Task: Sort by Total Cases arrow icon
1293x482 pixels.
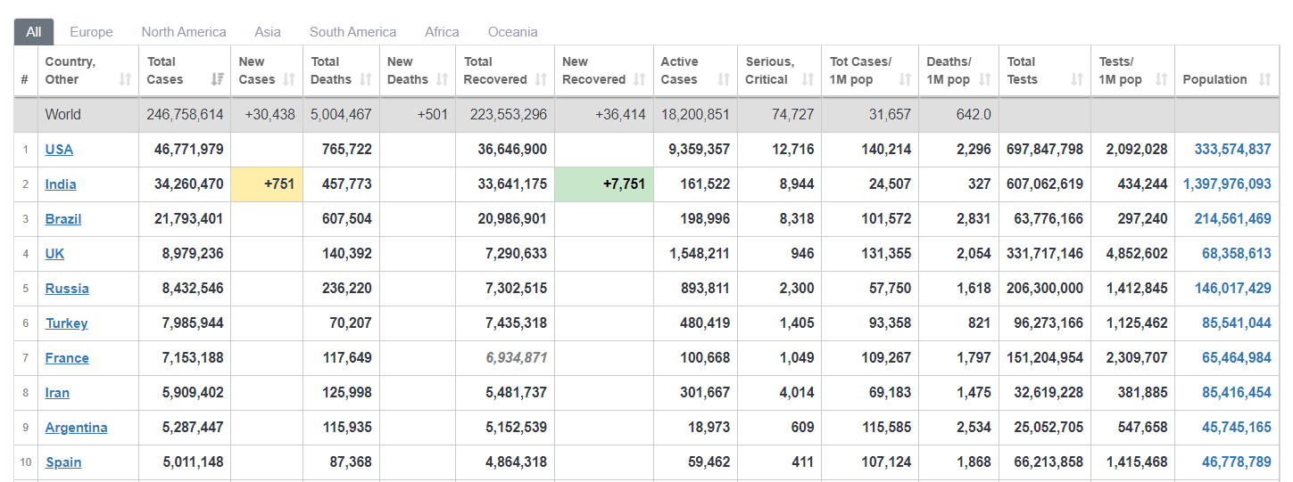Action: pyautogui.click(x=217, y=79)
